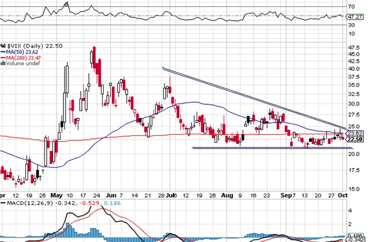Click the "17.5" price axis label
Viewport: 369px width, 242px height.
354,171
